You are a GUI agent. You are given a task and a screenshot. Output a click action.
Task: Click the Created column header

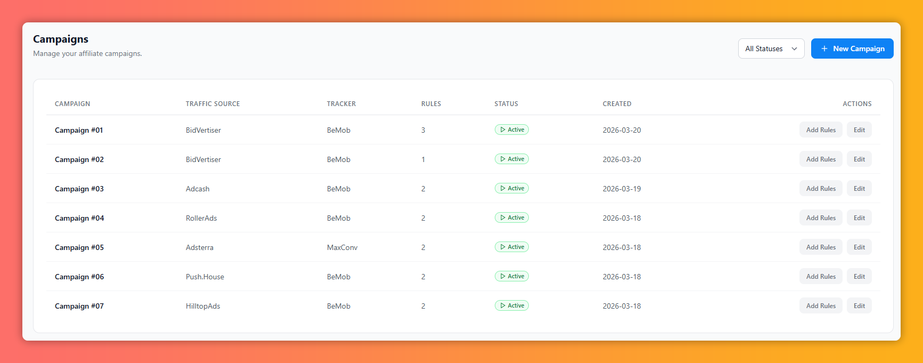(617, 104)
